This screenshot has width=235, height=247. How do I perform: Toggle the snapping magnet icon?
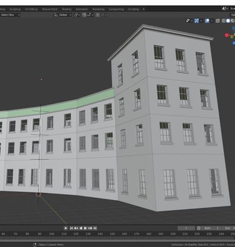point(84,15)
